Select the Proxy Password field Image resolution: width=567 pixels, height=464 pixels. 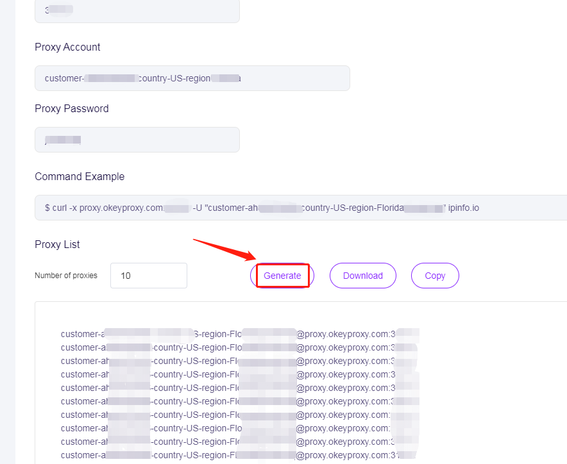(137, 140)
